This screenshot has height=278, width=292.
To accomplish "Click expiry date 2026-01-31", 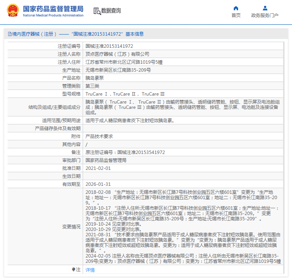I will (x=98, y=184).
